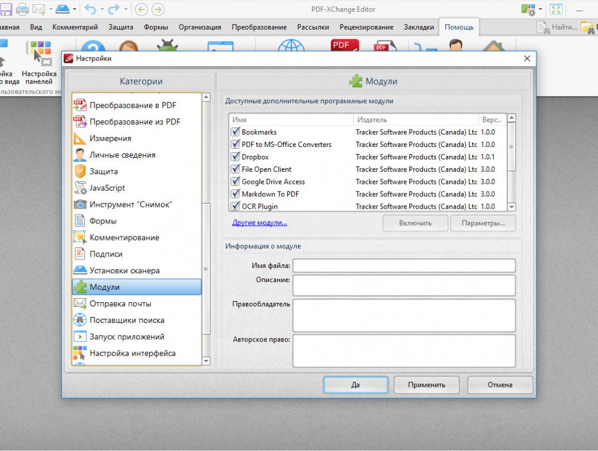The image size is (598, 451).
Task: Uncheck the Markdown To PDF checkbox
Action: 235,194
